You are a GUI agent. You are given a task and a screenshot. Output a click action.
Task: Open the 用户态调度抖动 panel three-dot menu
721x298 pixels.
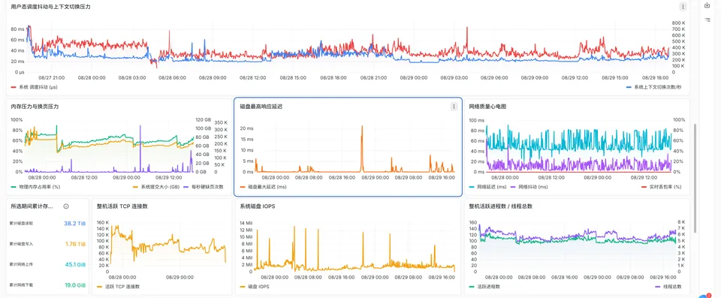[x=683, y=7]
